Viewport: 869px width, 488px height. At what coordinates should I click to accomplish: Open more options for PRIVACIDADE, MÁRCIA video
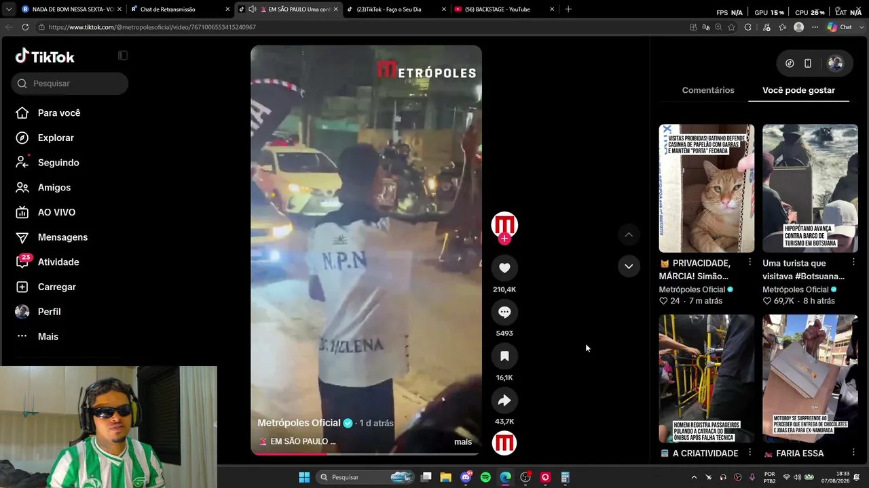point(750,262)
